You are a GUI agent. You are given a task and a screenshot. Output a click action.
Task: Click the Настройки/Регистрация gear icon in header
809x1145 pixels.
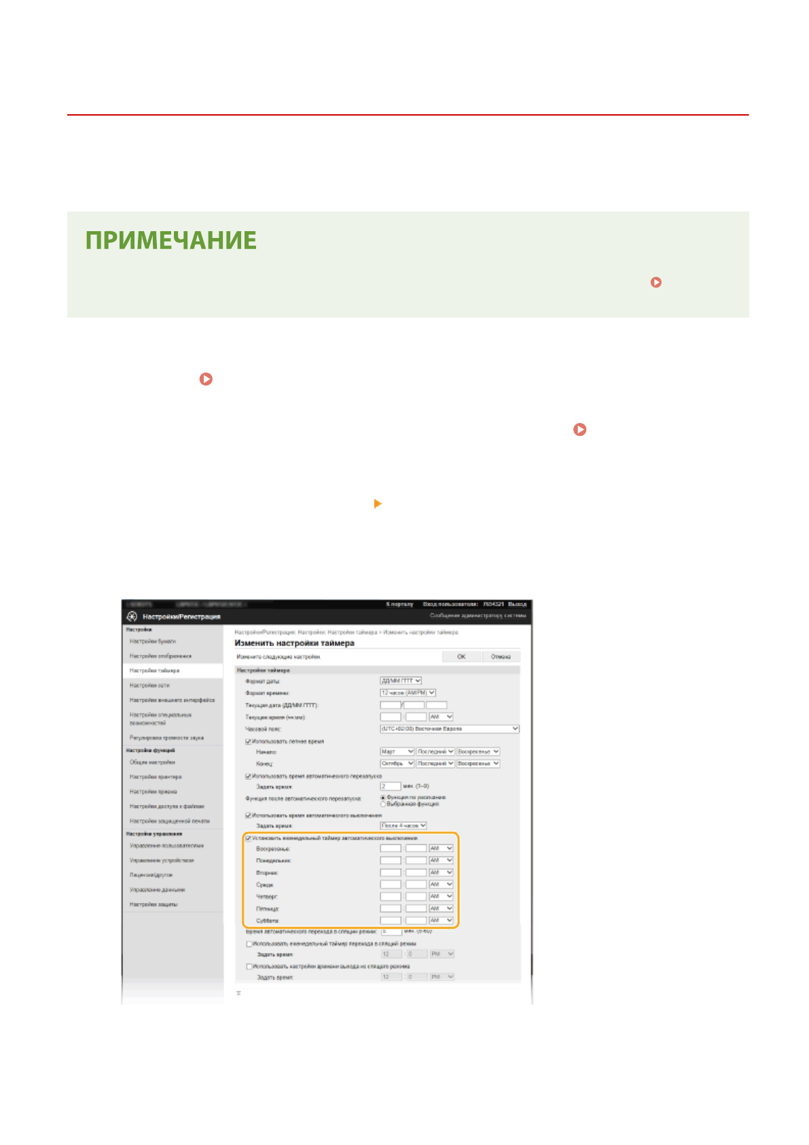point(132,617)
